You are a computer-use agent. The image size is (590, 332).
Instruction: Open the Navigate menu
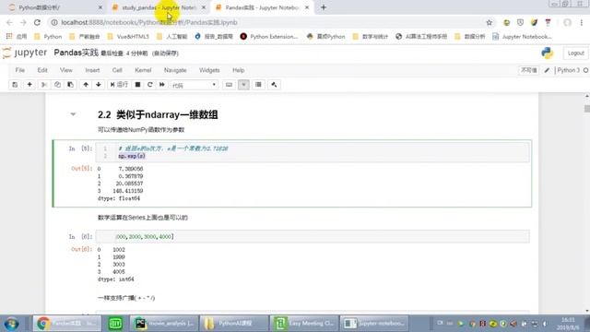[x=175, y=70]
